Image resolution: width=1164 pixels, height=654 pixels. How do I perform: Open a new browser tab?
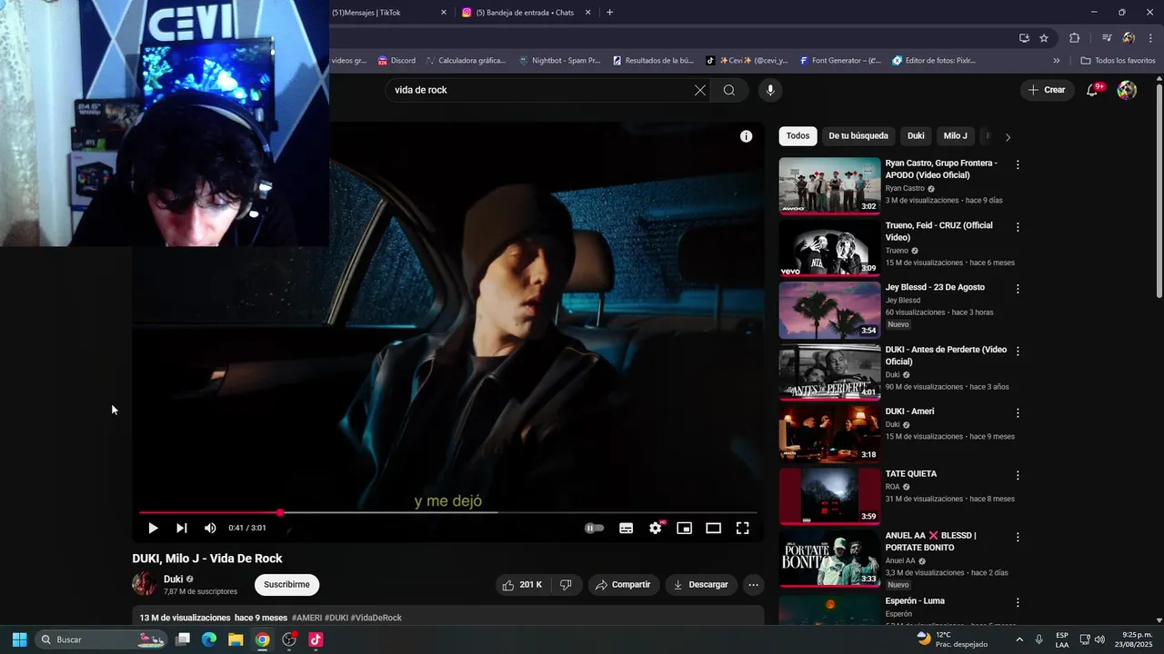(609, 13)
